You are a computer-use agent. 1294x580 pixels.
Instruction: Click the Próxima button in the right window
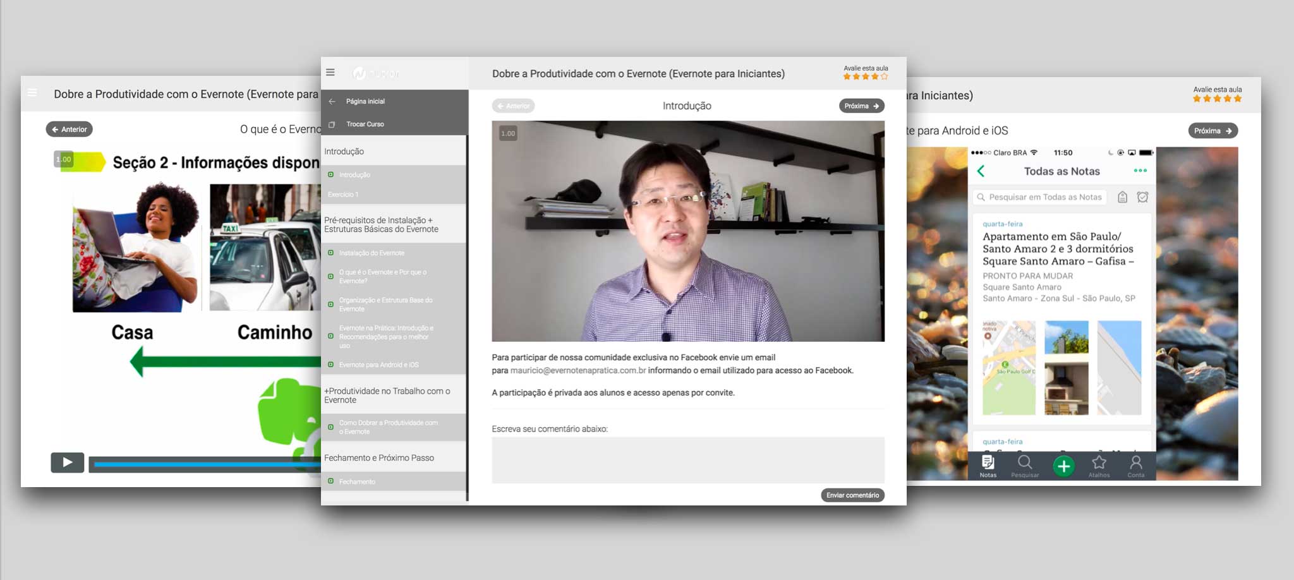(x=1212, y=131)
